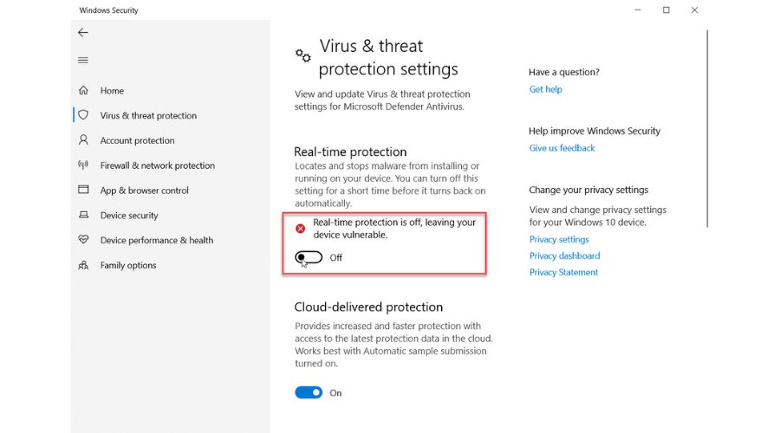Click the Family options people icon
Image resolution: width=780 pixels, height=433 pixels.
(83, 265)
